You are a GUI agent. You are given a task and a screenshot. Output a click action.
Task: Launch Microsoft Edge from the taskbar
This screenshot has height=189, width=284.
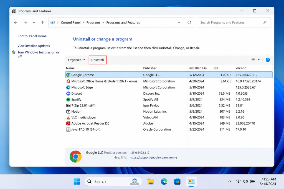164,182
